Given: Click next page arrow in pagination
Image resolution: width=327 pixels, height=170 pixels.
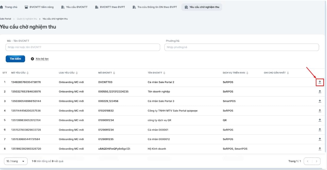Looking at the screenshot, I should click(316, 161).
